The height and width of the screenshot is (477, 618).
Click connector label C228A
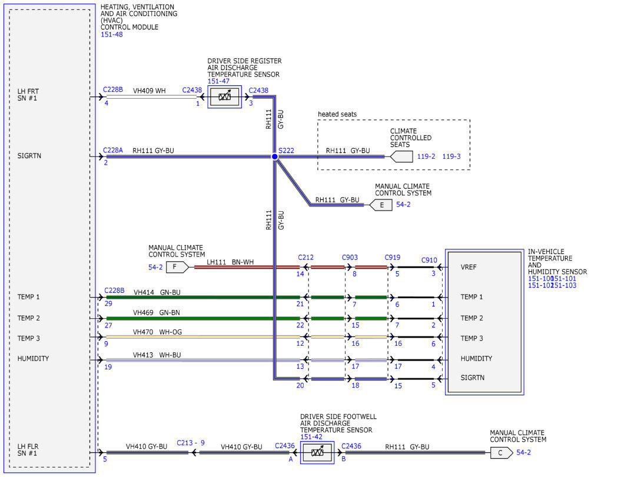(113, 150)
